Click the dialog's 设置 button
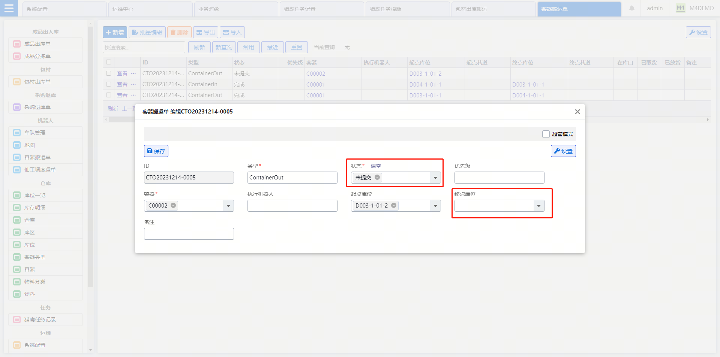The width and height of the screenshot is (720, 357). pyautogui.click(x=563, y=151)
